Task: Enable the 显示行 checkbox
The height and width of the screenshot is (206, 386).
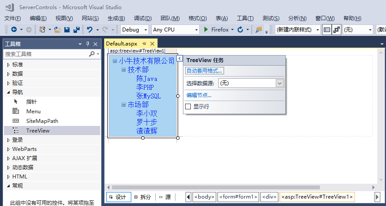Action: [x=188, y=106]
